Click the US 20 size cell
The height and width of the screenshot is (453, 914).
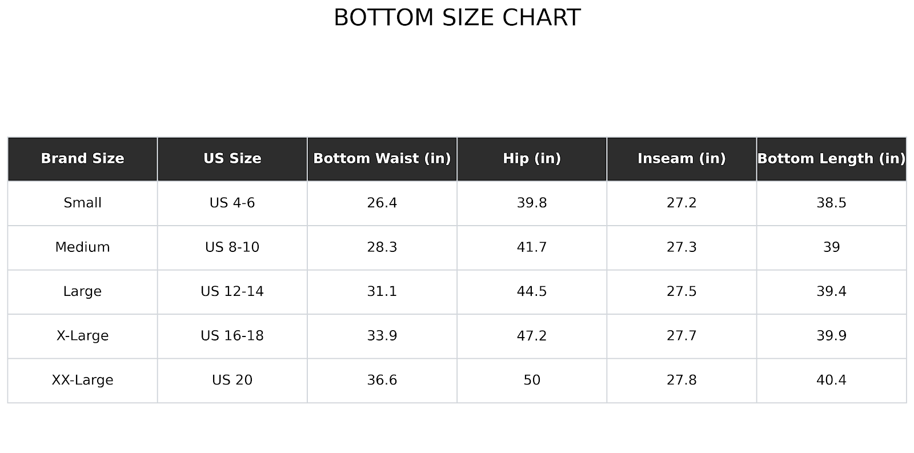click(232, 380)
